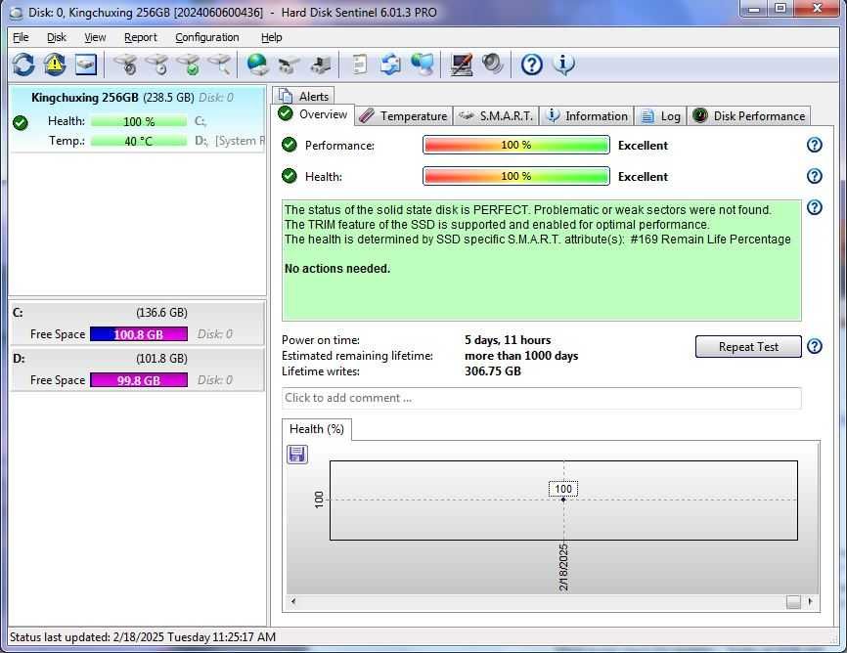Switch to the Information tab
The image size is (847, 653).
587,116
